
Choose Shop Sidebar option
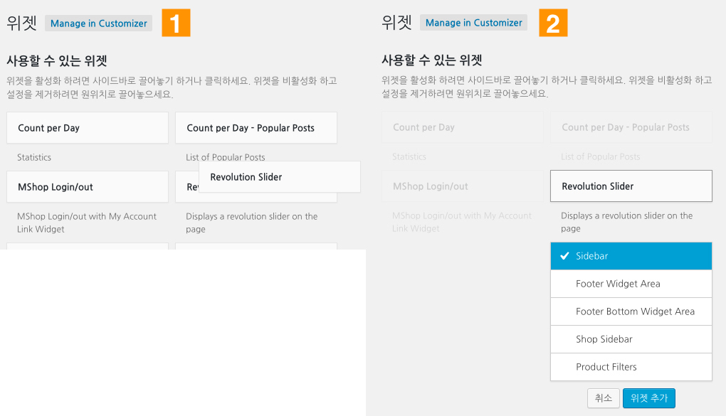coord(631,339)
